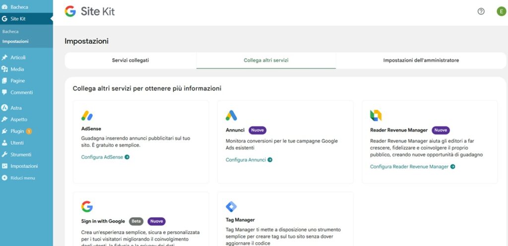Viewport: 508px width, 246px height.
Task: Click the AdSense logo icon
Action: [x=87, y=116]
